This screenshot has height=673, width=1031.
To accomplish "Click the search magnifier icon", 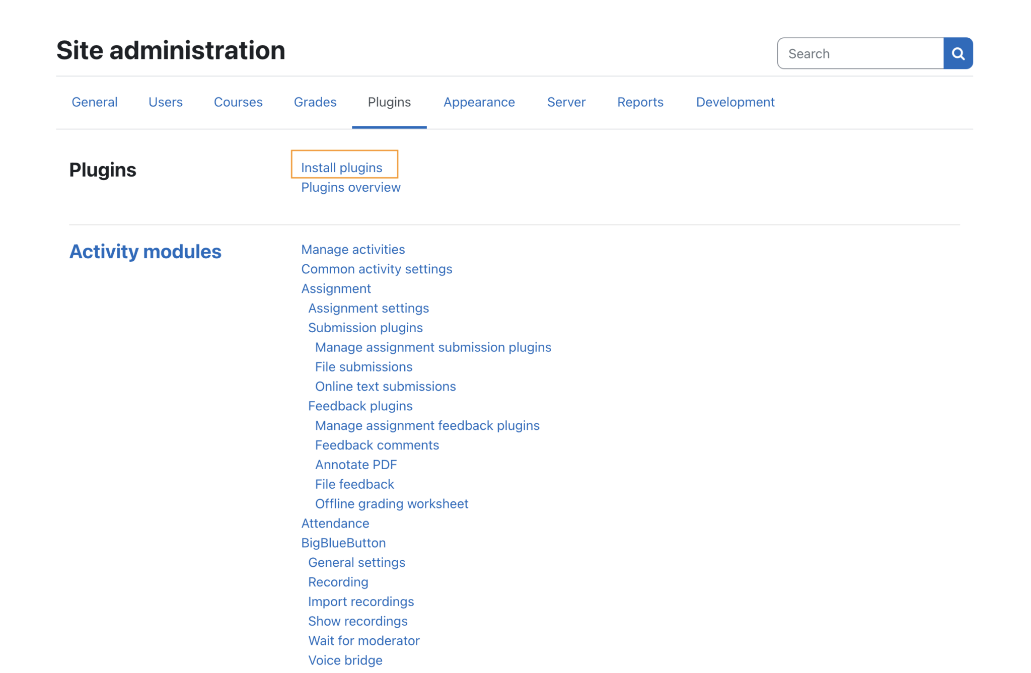I will coord(958,53).
